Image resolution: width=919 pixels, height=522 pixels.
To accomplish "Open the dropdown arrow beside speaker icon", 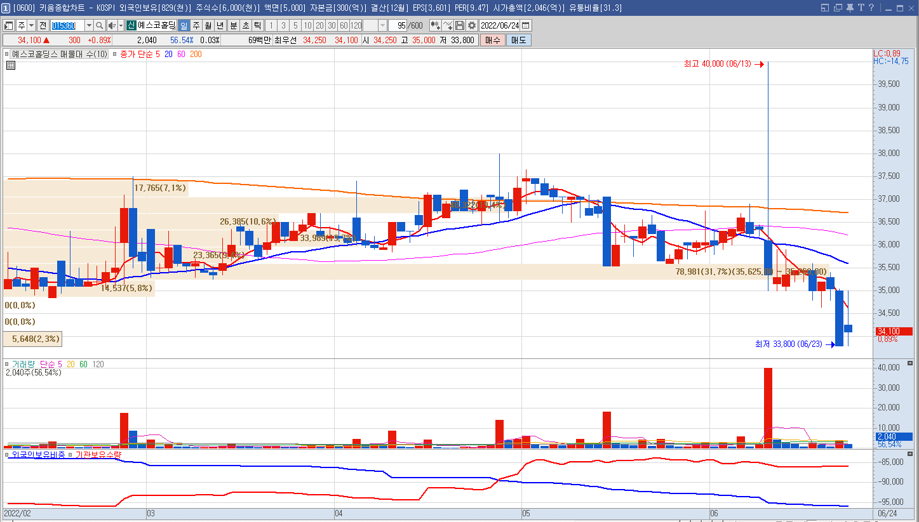I will (x=121, y=25).
